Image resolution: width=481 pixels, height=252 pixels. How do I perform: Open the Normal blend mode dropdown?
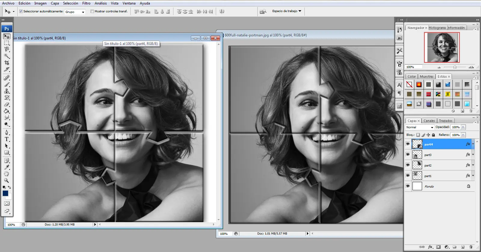[420, 127]
